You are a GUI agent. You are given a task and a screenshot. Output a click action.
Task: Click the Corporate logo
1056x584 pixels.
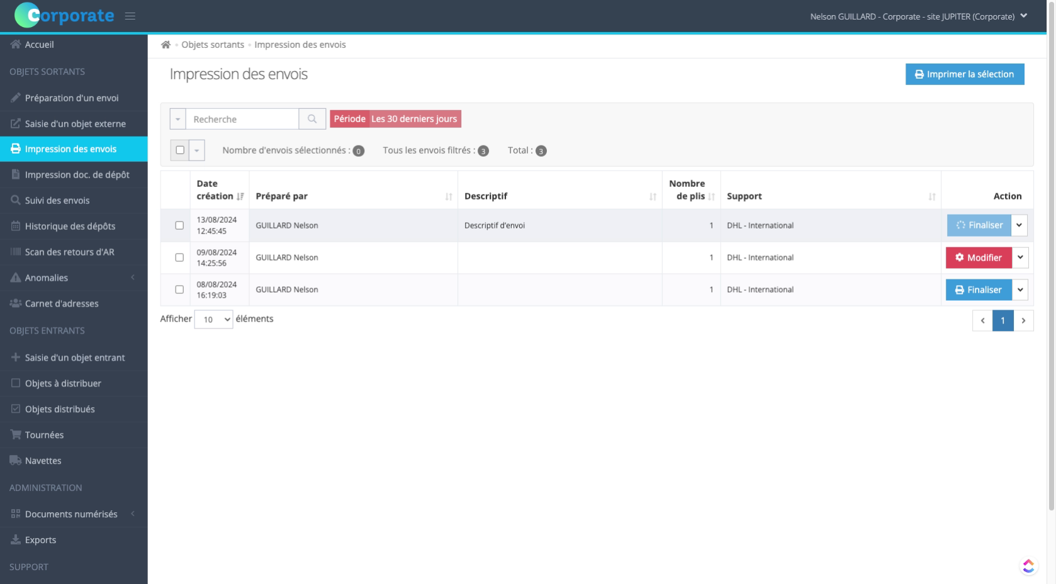(64, 15)
